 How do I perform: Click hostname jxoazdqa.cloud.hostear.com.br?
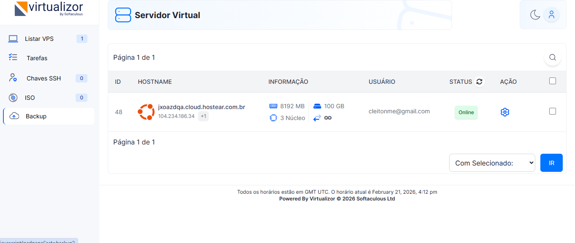(x=202, y=107)
